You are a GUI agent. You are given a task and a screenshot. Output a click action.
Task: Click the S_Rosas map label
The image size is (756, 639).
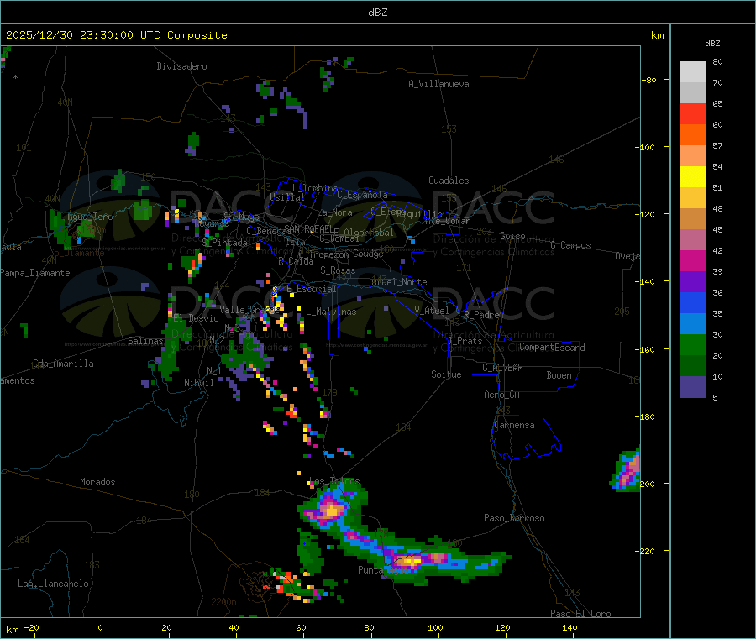pyautogui.click(x=338, y=270)
